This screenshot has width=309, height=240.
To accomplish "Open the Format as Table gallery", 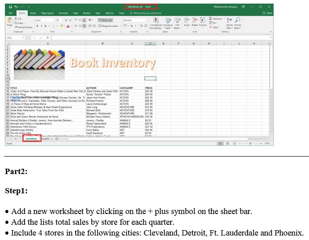I will (x=168, y=23).
